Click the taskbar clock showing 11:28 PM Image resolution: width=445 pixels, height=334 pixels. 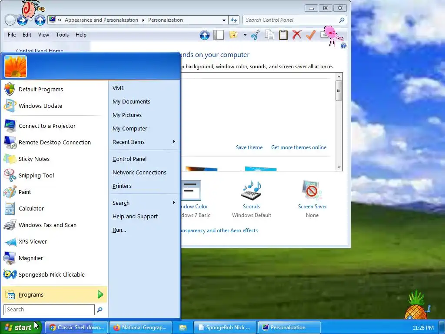423,328
